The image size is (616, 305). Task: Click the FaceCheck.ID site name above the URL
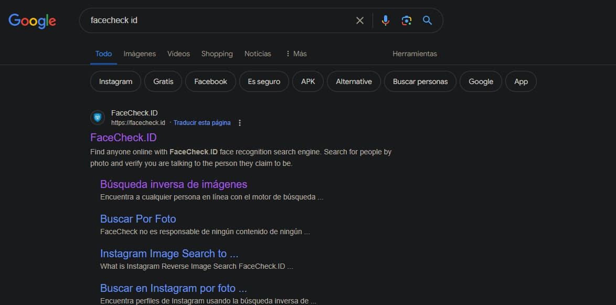click(x=134, y=113)
